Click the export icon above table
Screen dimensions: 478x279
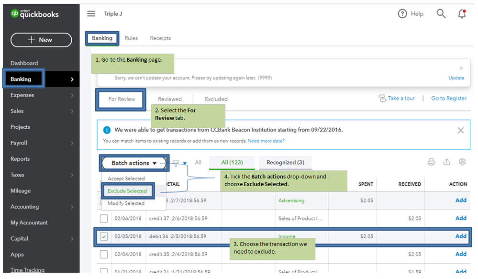tap(446, 162)
